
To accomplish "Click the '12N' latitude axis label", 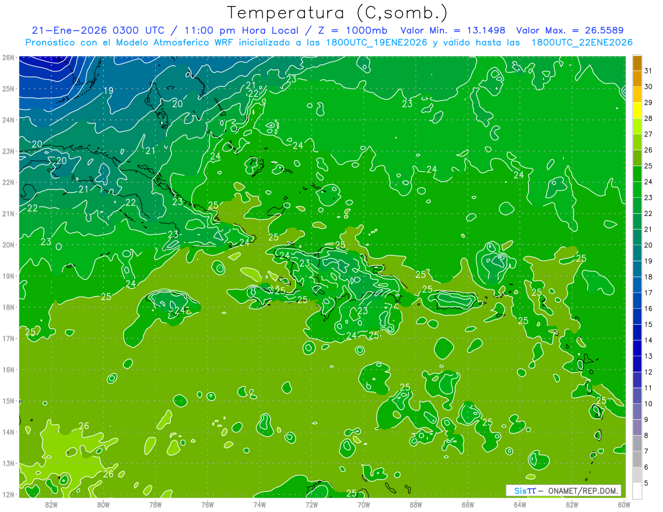I will pyautogui.click(x=8, y=494).
